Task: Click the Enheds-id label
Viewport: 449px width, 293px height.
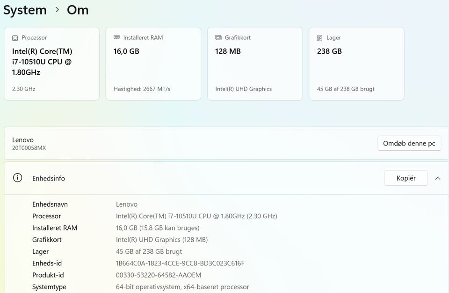Action: (x=47, y=263)
